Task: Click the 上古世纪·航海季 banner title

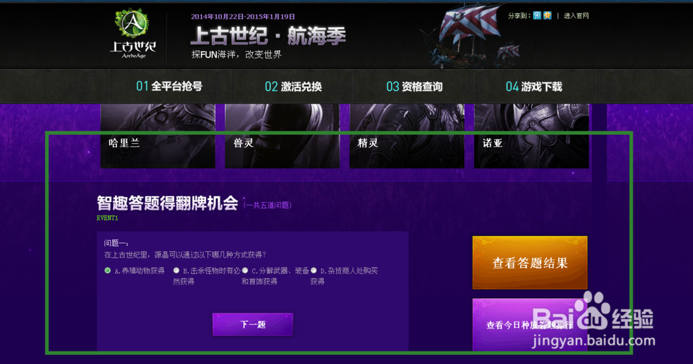Action: pos(268,36)
